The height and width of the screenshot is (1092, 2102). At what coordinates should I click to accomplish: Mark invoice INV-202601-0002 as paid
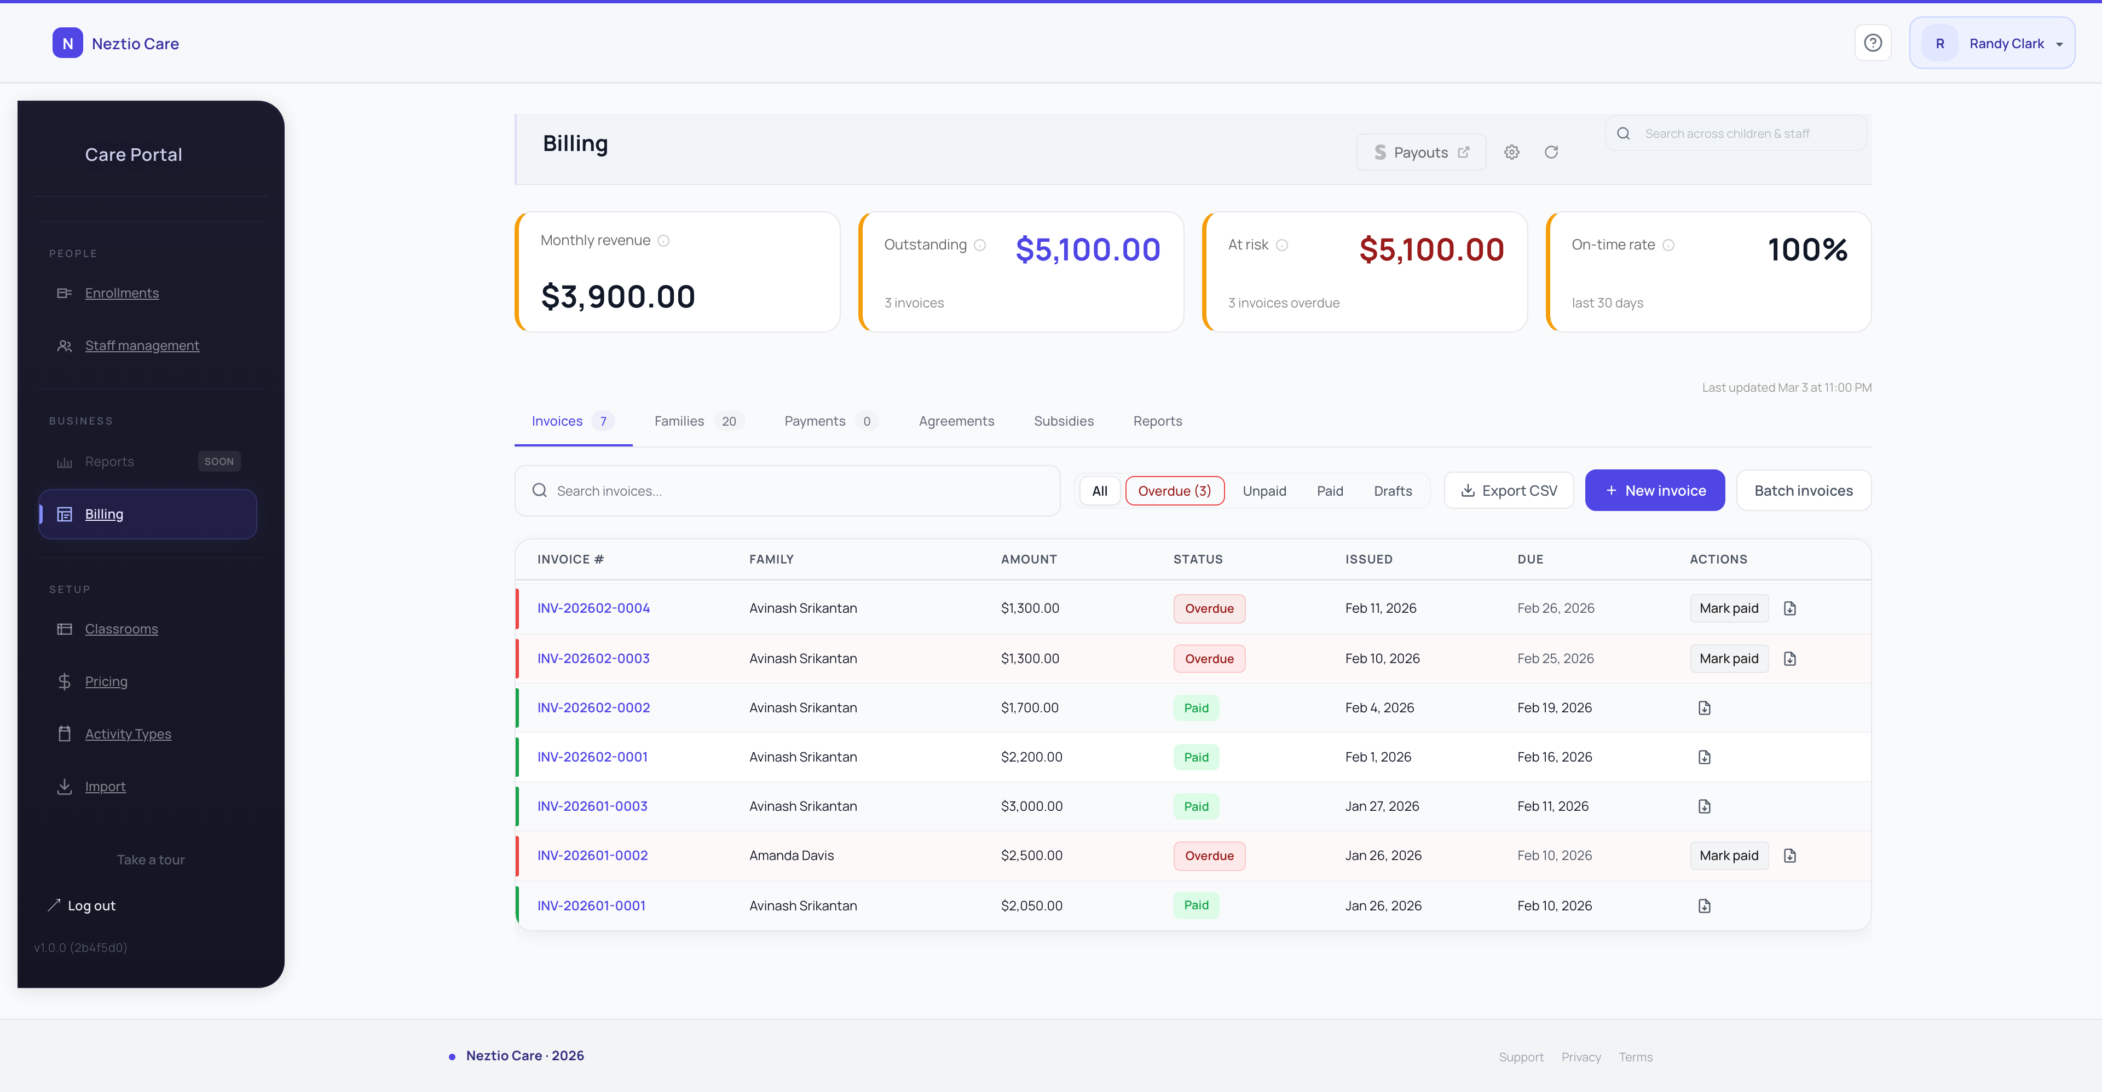click(x=1728, y=855)
